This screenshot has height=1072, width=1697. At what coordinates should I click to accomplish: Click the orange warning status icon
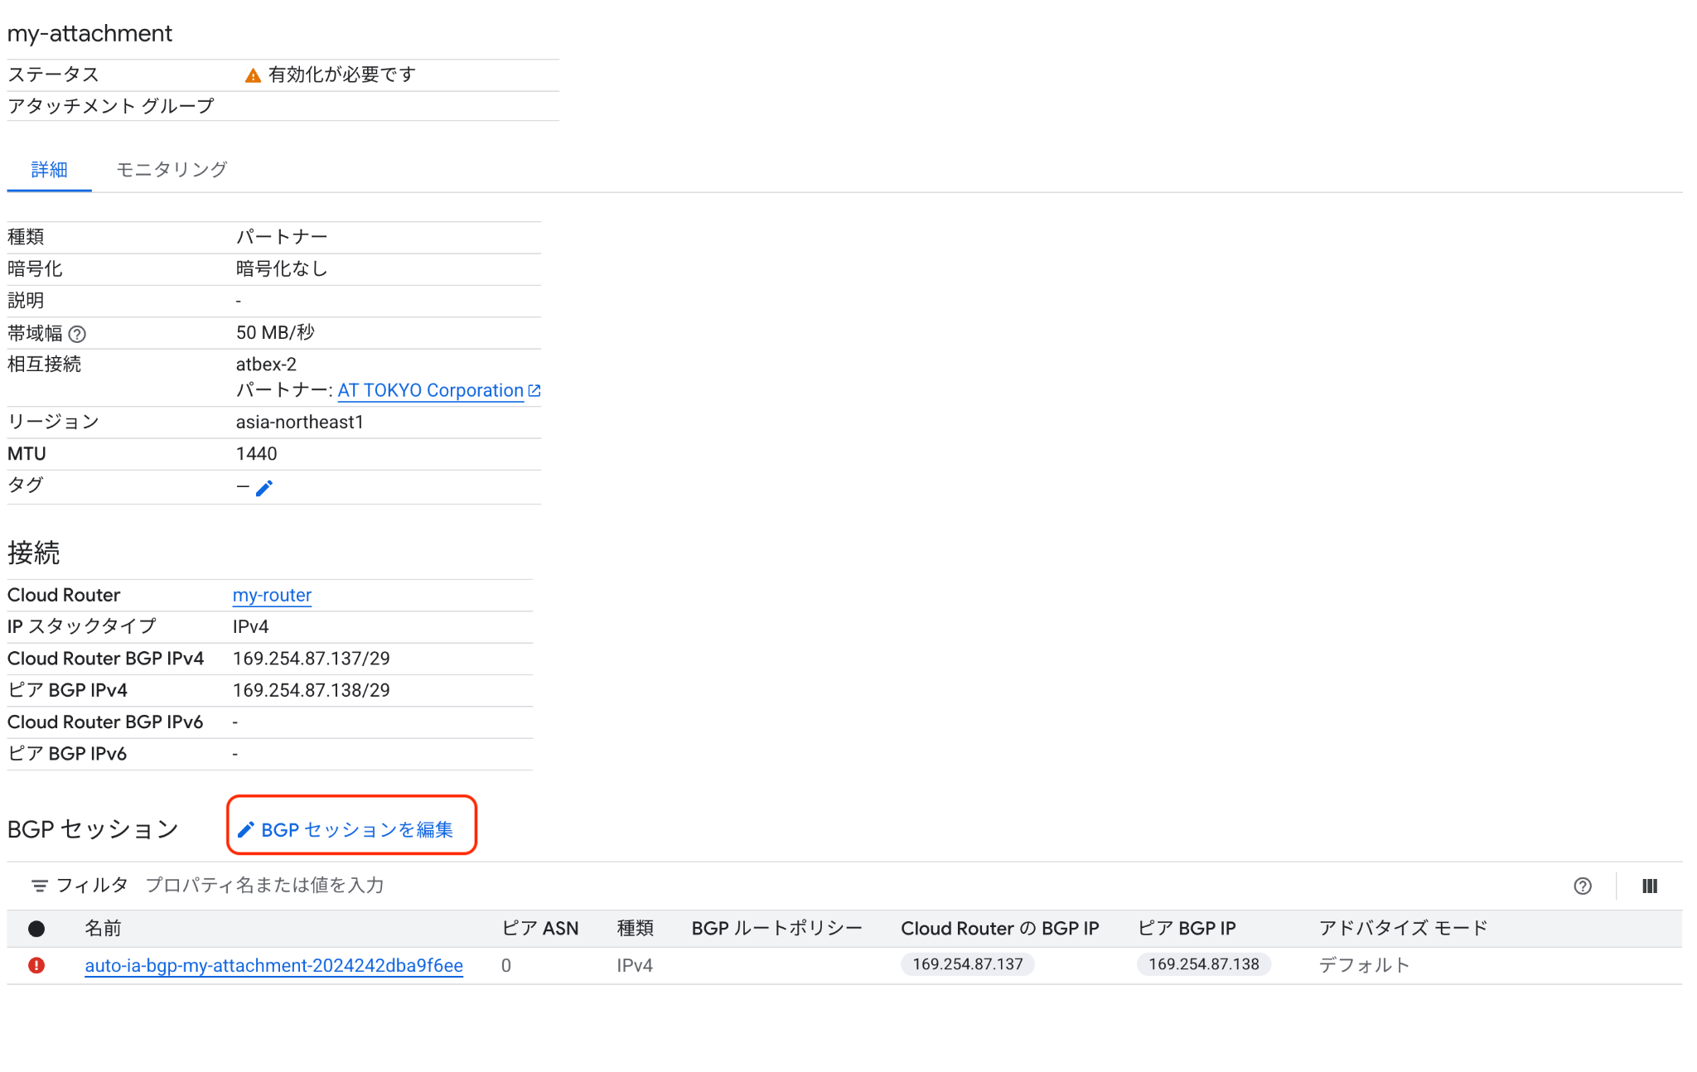click(x=253, y=75)
